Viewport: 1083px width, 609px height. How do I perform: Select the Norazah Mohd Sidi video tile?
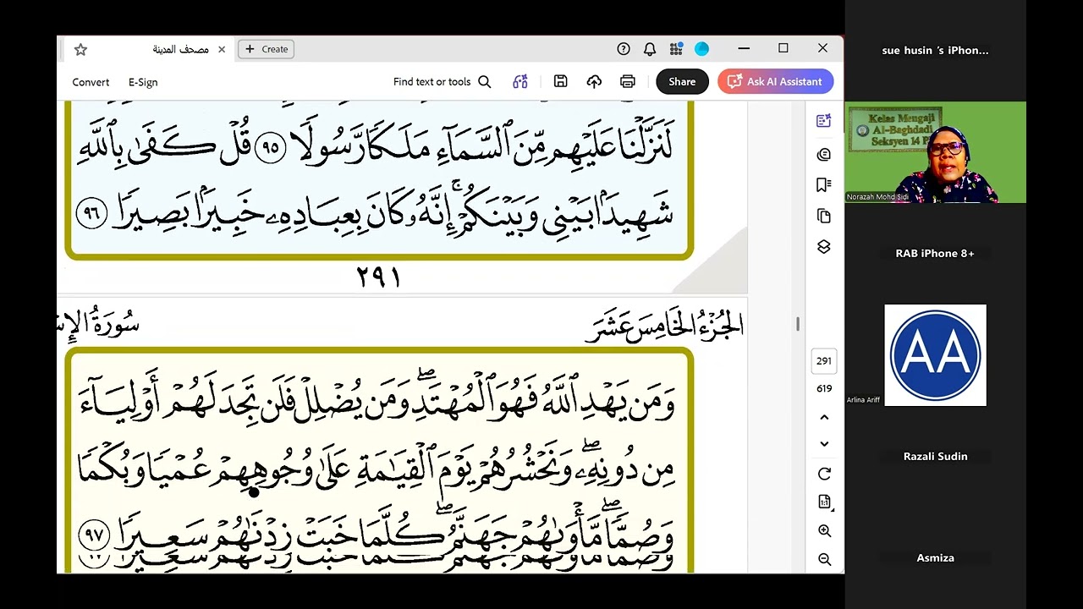(x=935, y=152)
